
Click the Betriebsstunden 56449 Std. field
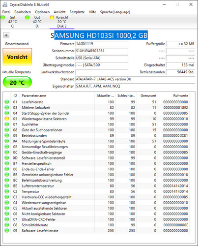coord(181,72)
